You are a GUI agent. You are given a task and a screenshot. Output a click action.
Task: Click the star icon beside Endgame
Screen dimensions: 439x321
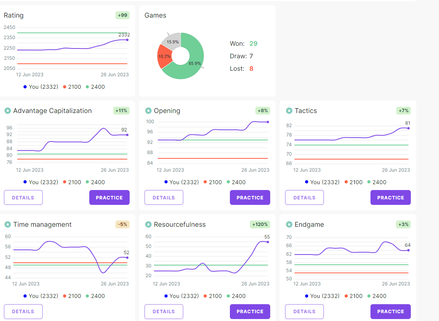click(x=289, y=224)
